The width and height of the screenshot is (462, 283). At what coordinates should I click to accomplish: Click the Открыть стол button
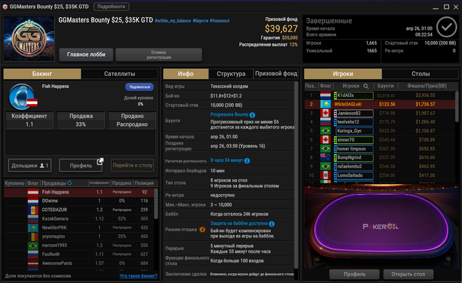point(408,274)
